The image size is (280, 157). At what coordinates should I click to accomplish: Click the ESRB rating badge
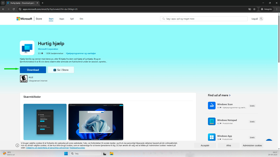pyautogui.click(x=23, y=79)
